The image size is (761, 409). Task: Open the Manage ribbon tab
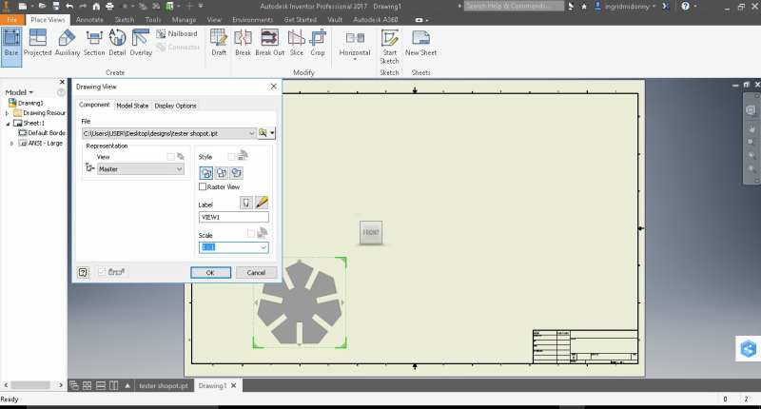click(x=184, y=20)
